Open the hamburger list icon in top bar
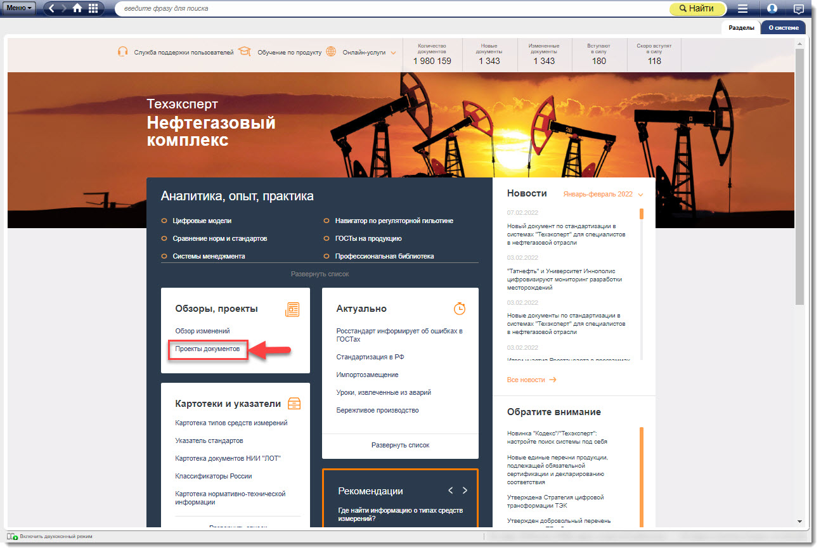 [x=743, y=9]
